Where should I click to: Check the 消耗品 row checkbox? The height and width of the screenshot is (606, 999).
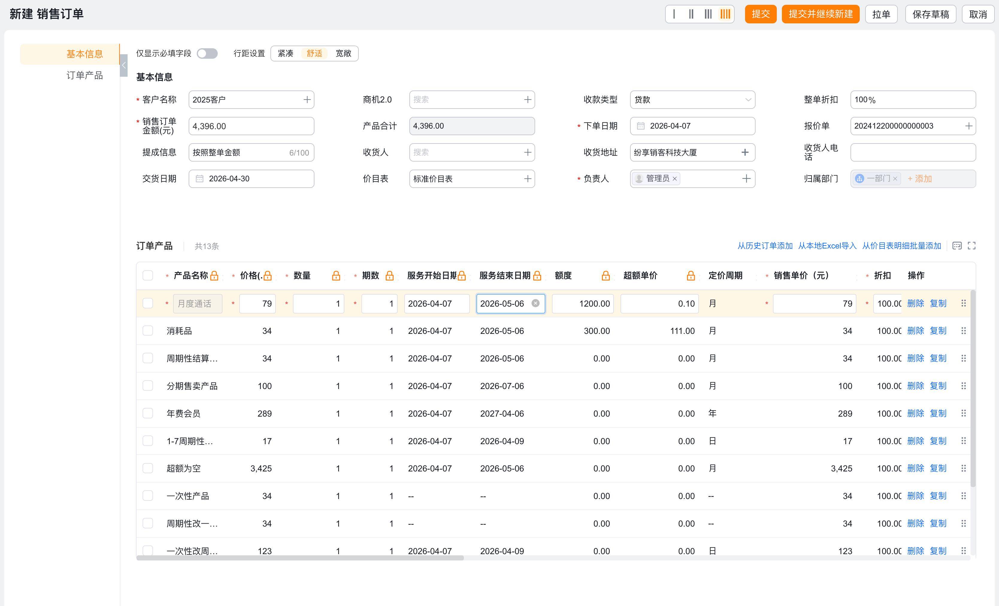(x=148, y=331)
